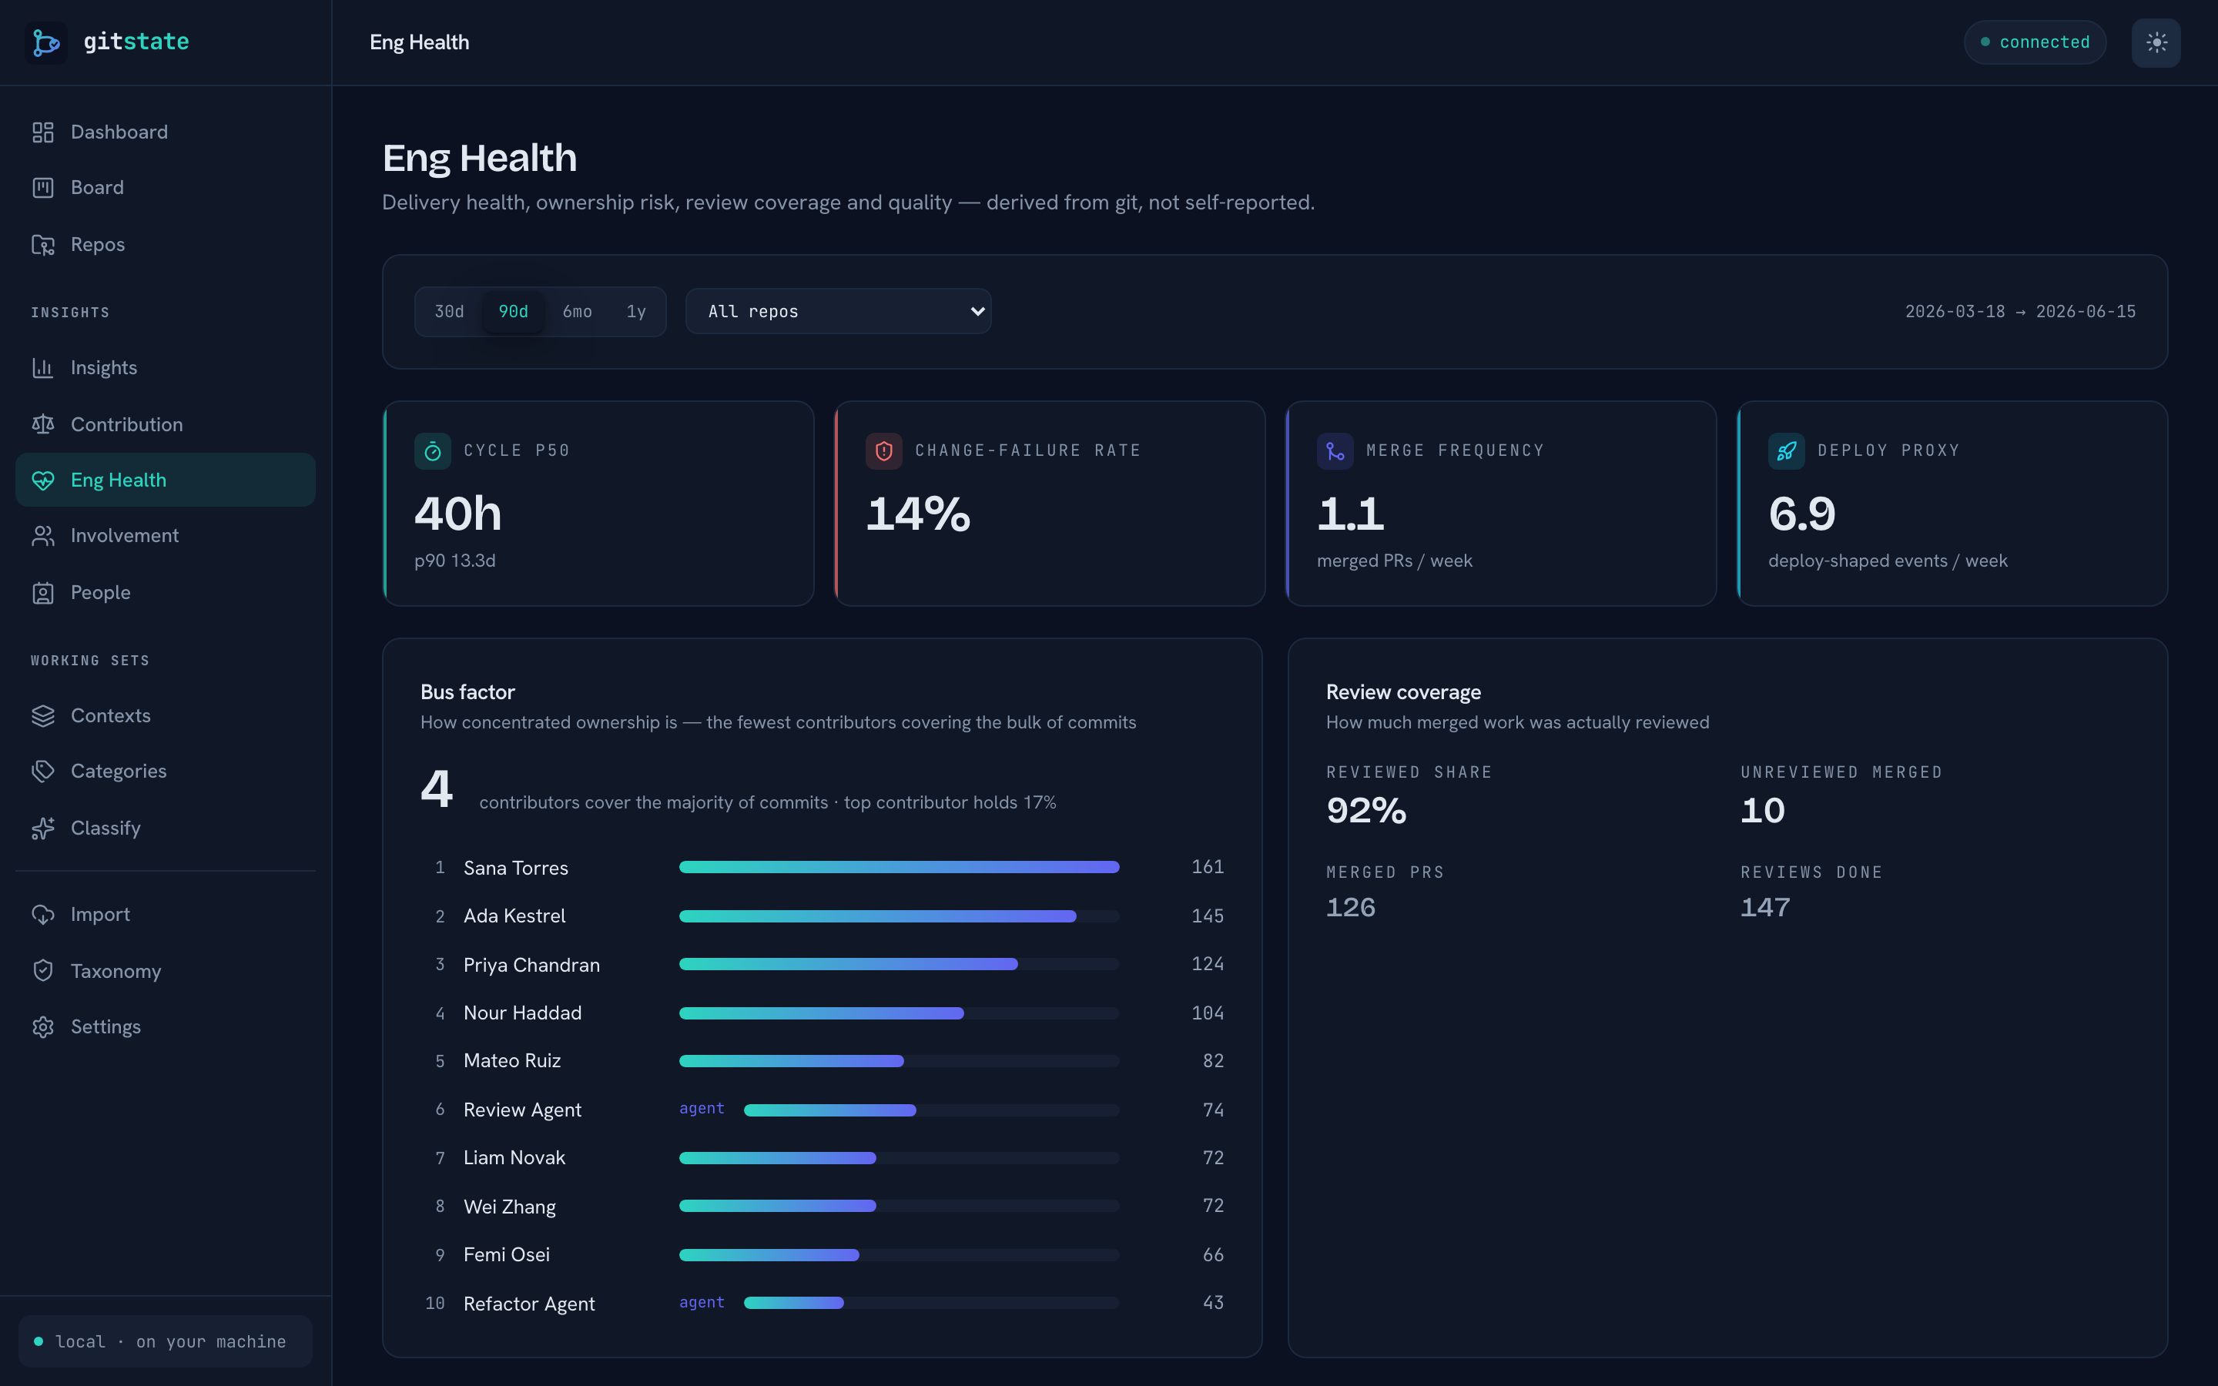
Task: Click the Board kanban icon
Action: pos(43,188)
